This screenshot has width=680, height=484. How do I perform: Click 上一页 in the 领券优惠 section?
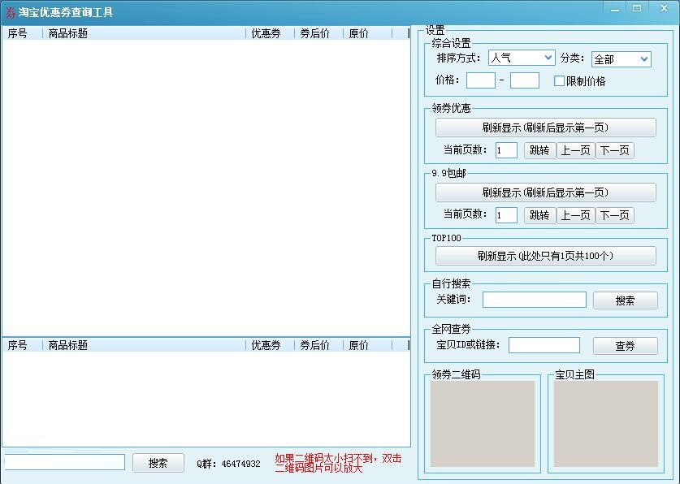[575, 149]
